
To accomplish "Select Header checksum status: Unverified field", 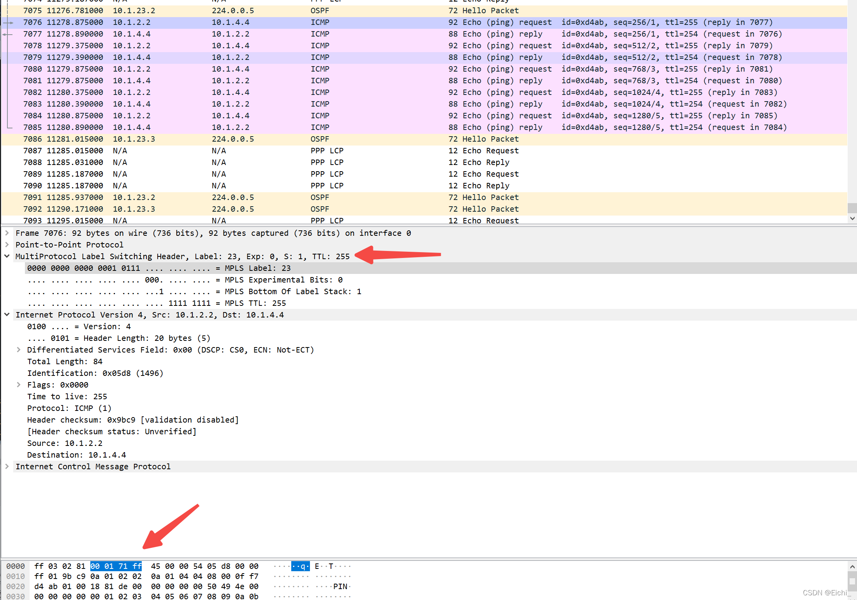I will [441, 432].
